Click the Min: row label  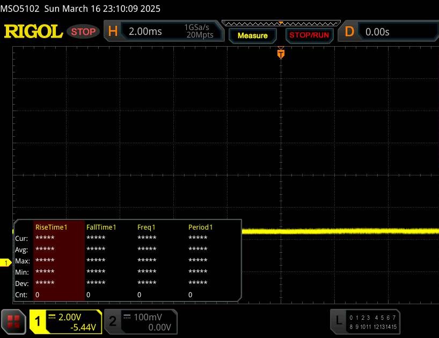22,272
